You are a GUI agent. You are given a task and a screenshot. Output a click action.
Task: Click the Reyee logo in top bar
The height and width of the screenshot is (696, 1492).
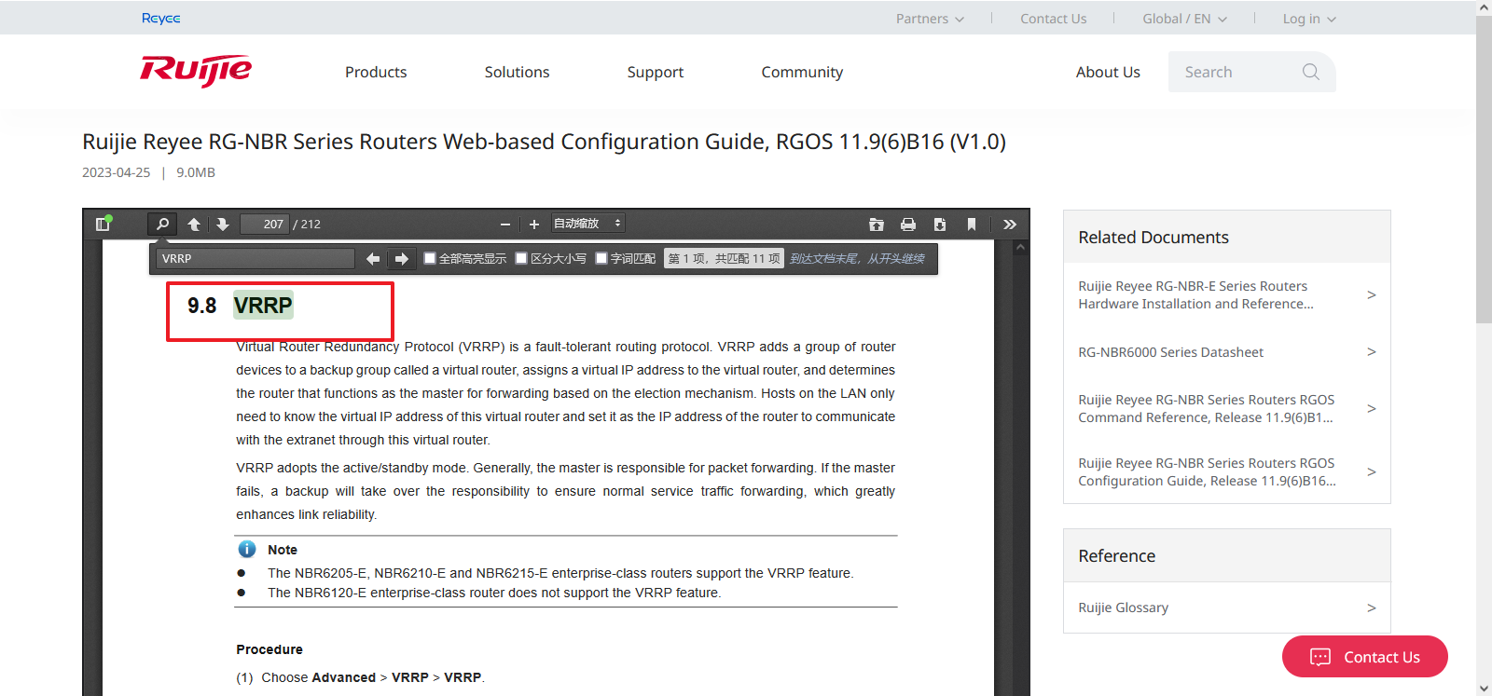[x=161, y=18]
